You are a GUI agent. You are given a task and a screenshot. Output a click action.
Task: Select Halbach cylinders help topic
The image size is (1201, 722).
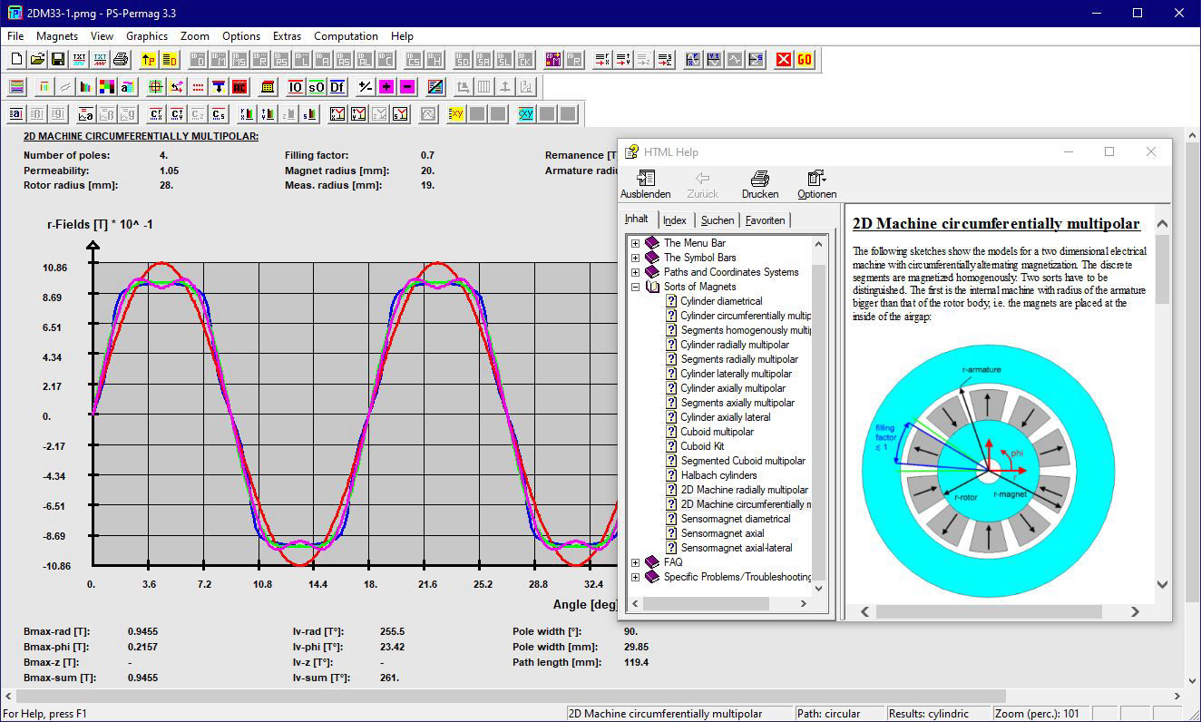718,475
